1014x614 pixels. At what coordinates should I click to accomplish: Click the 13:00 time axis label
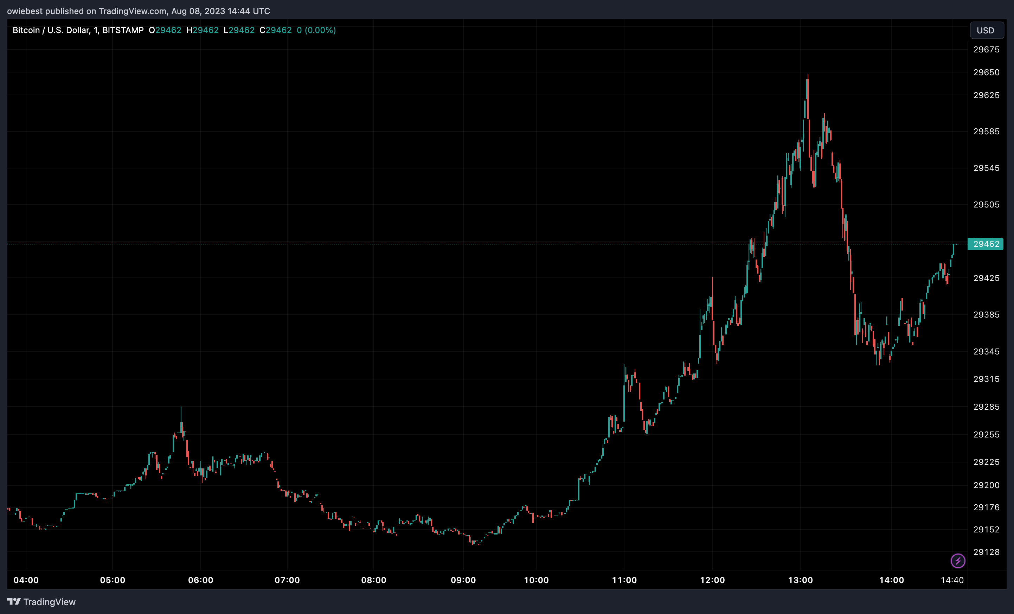pos(800,580)
